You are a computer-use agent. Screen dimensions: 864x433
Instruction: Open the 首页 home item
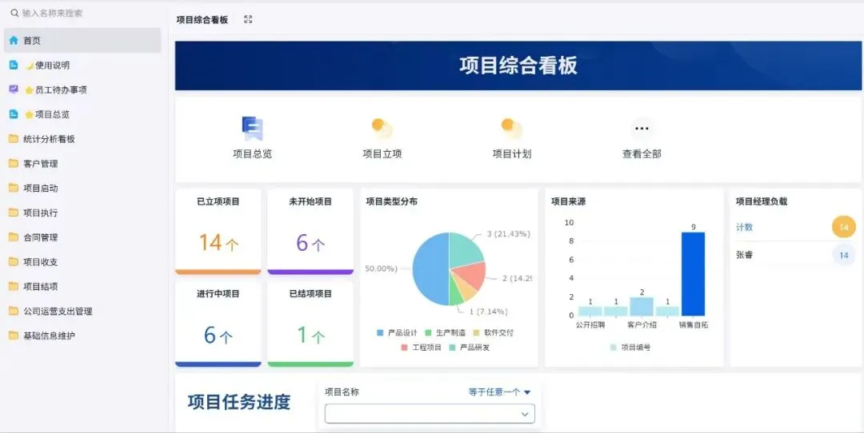point(82,40)
